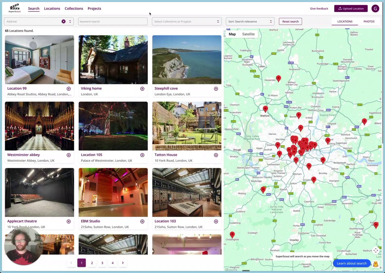Add Westminster abbey with plus icon
The height and width of the screenshot is (273, 385).
[69, 155]
